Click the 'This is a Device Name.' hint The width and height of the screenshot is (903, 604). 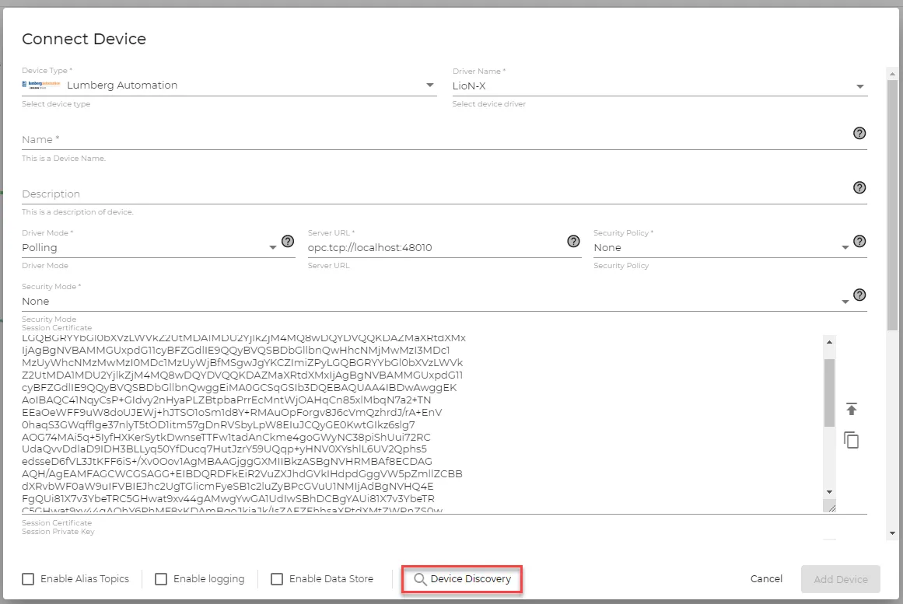tap(64, 158)
